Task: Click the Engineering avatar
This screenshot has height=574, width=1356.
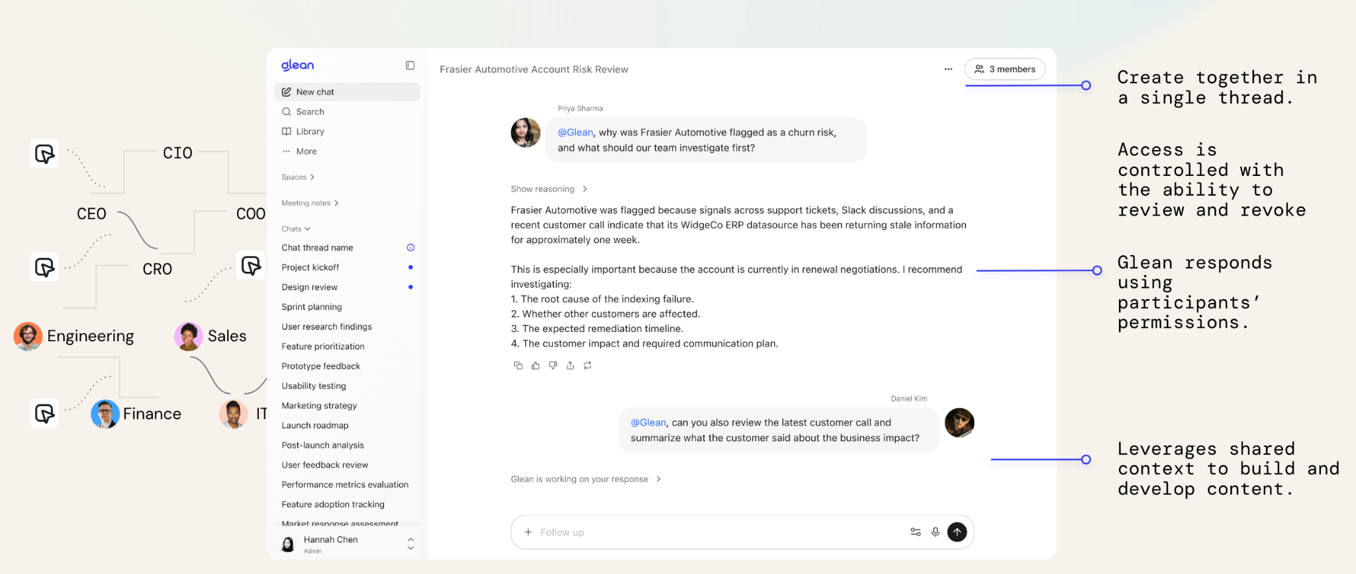Action: pyautogui.click(x=28, y=336)
